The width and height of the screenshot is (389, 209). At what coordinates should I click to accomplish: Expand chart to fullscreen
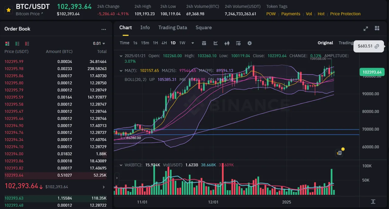pos(366,28)
